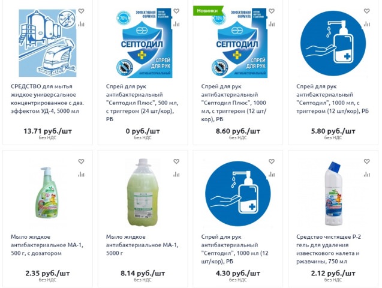View green МА-1 dispenser bottle image
The image size is (382, 288).
click(48, 192)
